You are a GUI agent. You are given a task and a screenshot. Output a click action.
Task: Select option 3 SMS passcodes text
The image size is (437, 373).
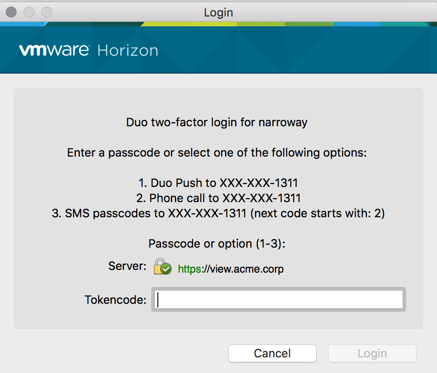(x=217, y=213)
